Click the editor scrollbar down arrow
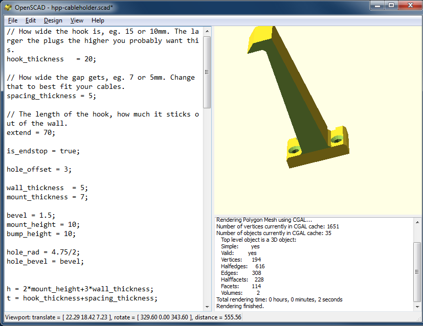This screenshot has height=326, width=423. tap(207, 307)
